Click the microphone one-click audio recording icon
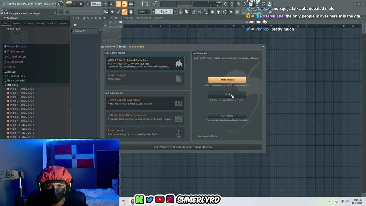Image resolution: width=366 pixels, height=206 pixels. 238,4
